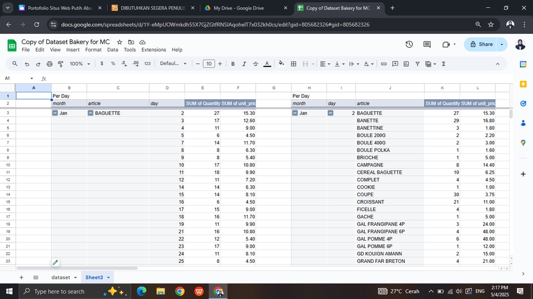
Task: Click the font size input field
Action: pos(209,64)
